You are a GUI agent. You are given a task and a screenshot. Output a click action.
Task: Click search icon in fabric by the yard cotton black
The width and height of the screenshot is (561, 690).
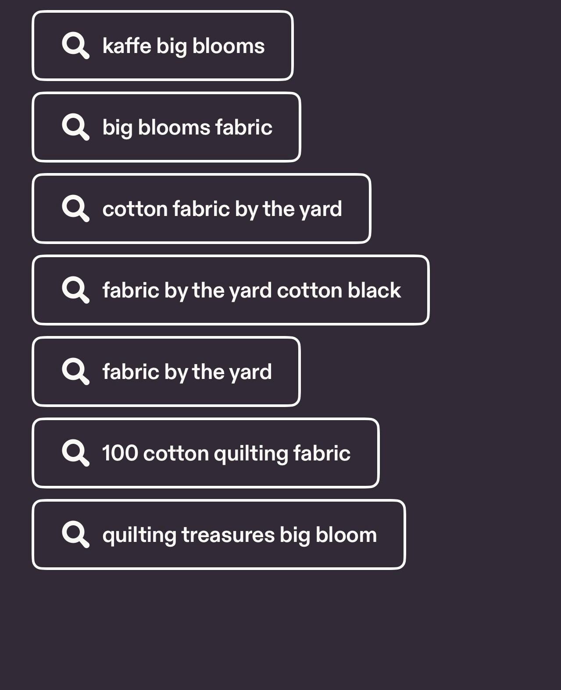click(x=75, y=290)
